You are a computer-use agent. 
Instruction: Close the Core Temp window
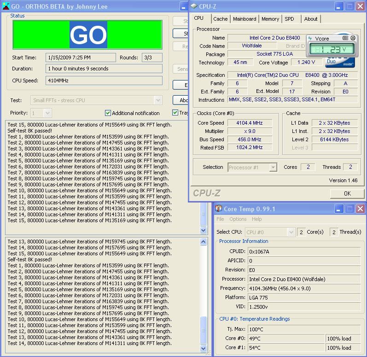click(x=361, y=208)
